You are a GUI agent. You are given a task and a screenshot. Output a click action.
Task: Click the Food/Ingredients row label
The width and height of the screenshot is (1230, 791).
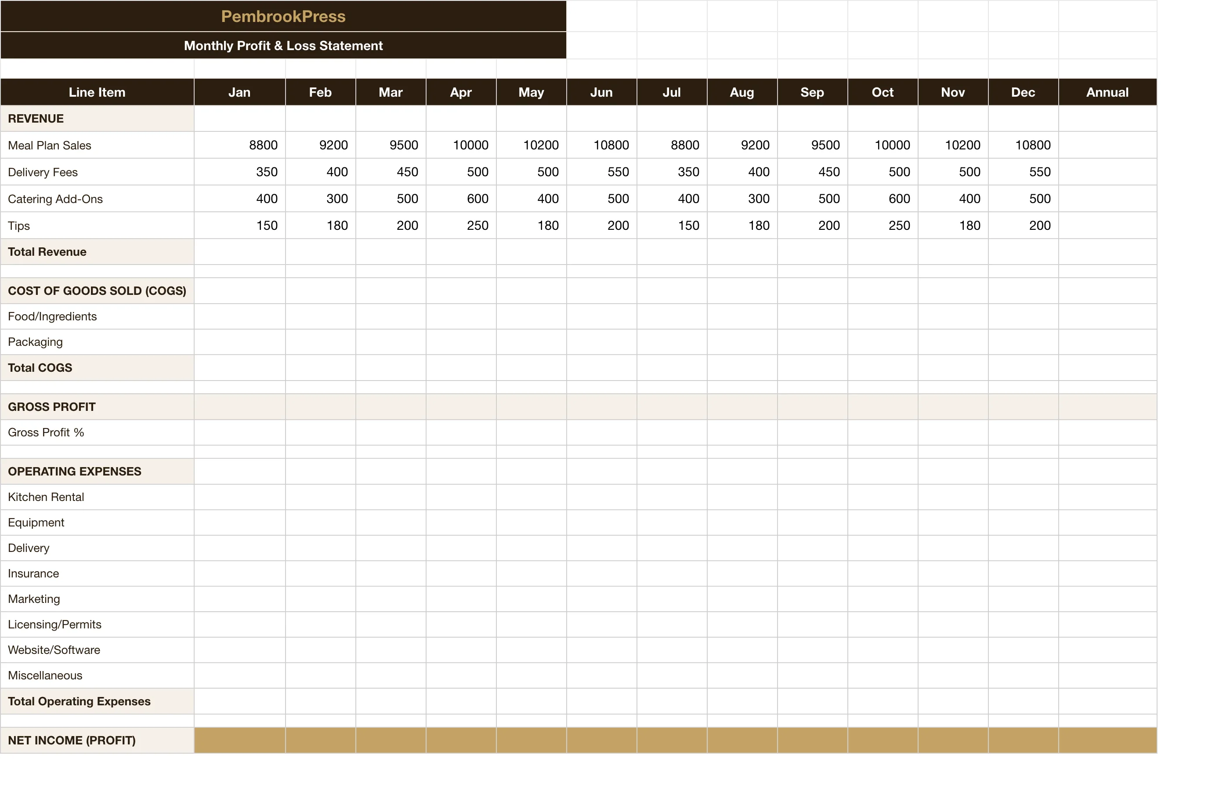[x=97, y=316]
